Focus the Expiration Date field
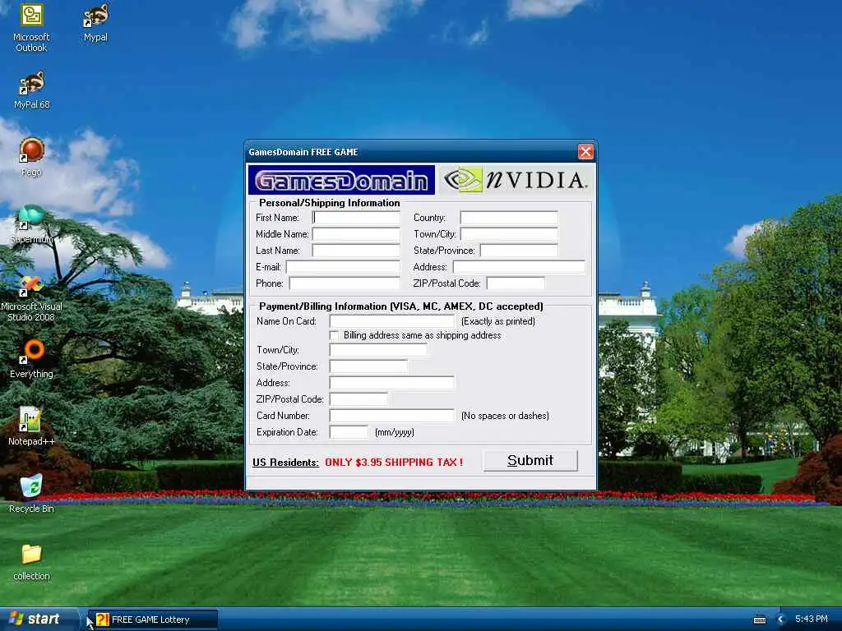The width and height of the screenshot is (842, 631). click(349, 432)
